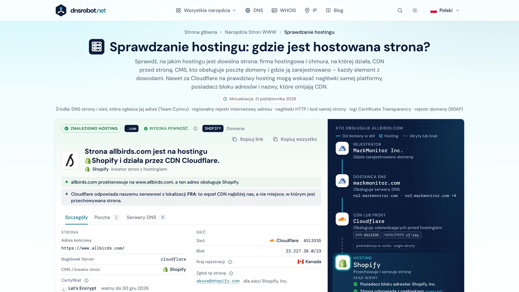This screenshot has height=292, width=519.
Task: Switch to the Serwery DNS tab
Action: tap(146, 217)
